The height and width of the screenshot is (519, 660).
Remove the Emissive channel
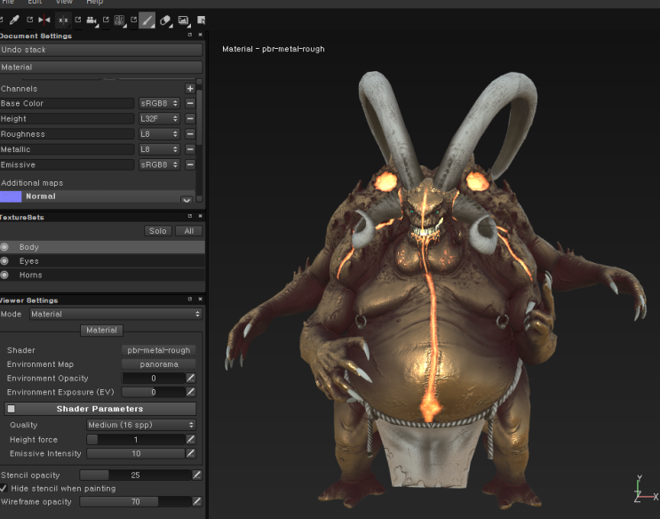point(190,164)
